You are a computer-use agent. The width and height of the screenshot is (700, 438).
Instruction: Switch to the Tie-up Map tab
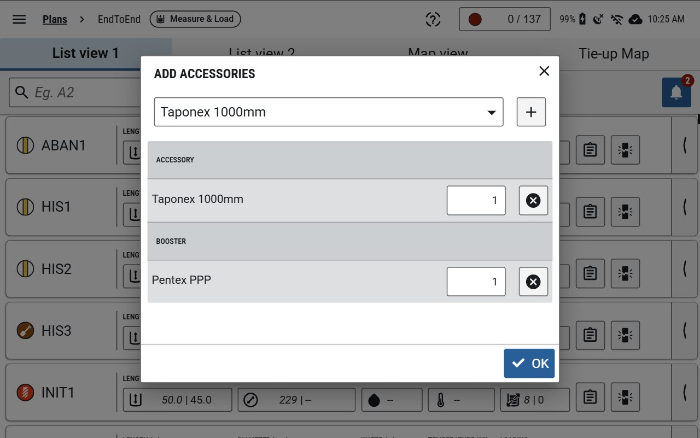click(x=614, y=54)
